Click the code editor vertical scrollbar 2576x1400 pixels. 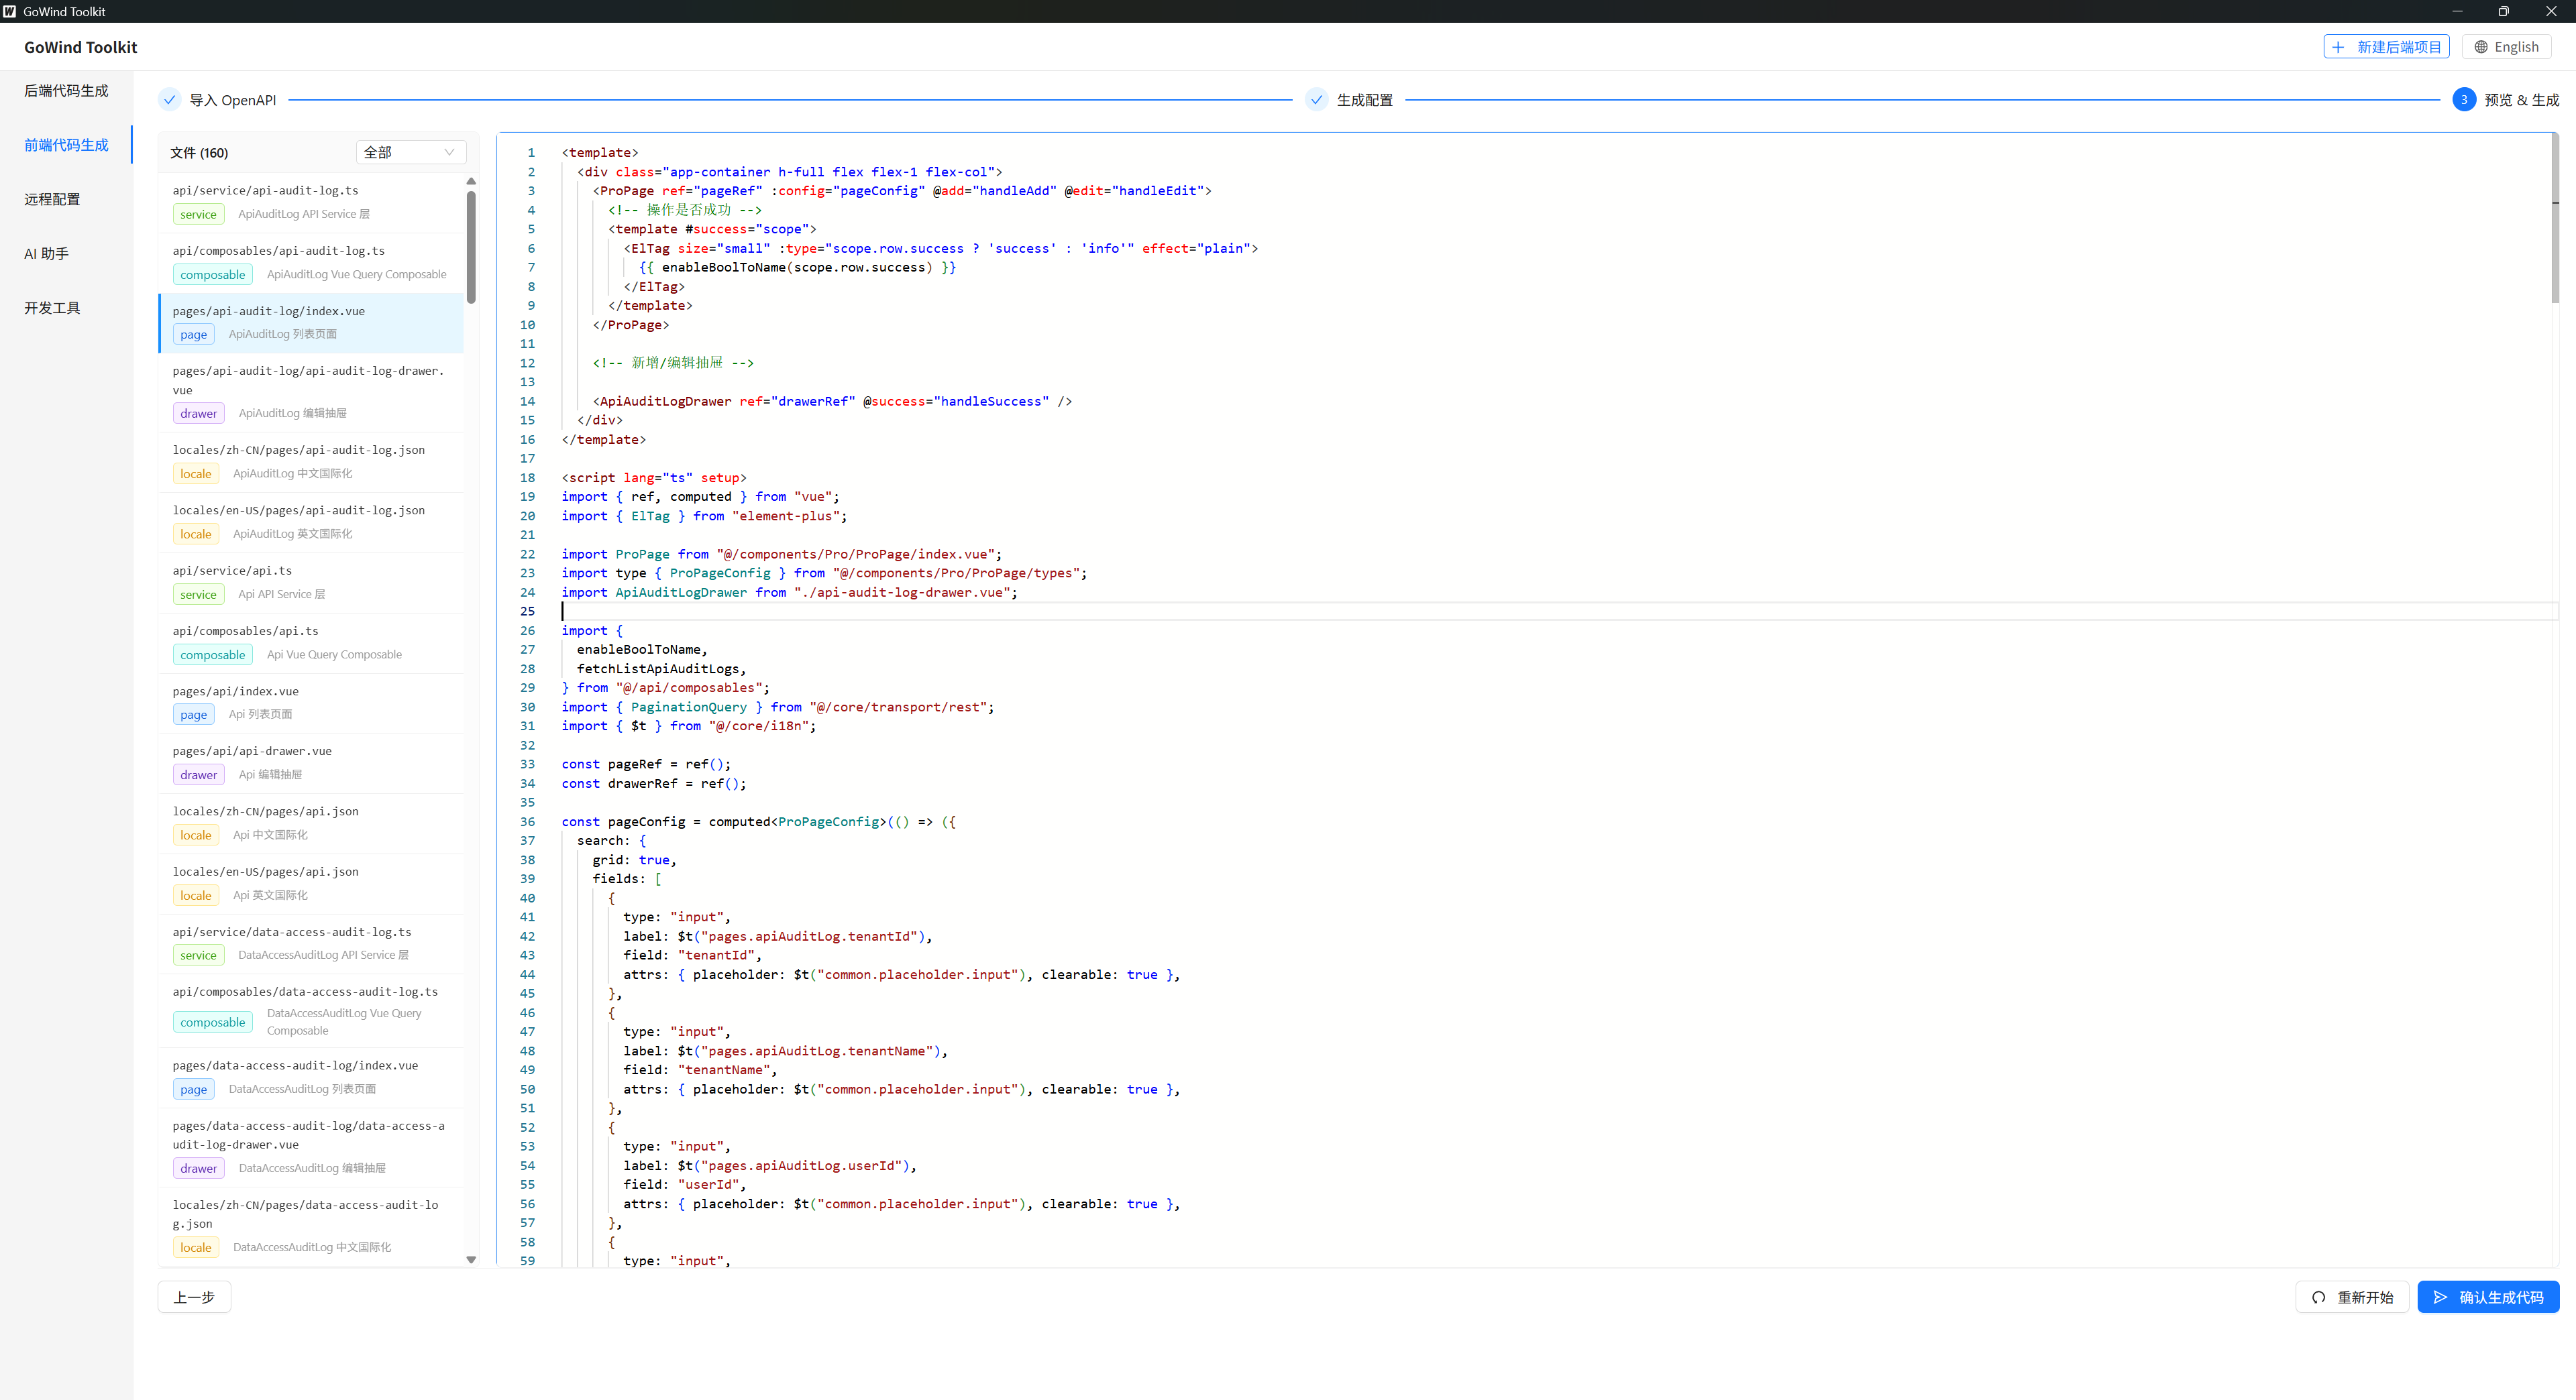(x=2555, y=218)
